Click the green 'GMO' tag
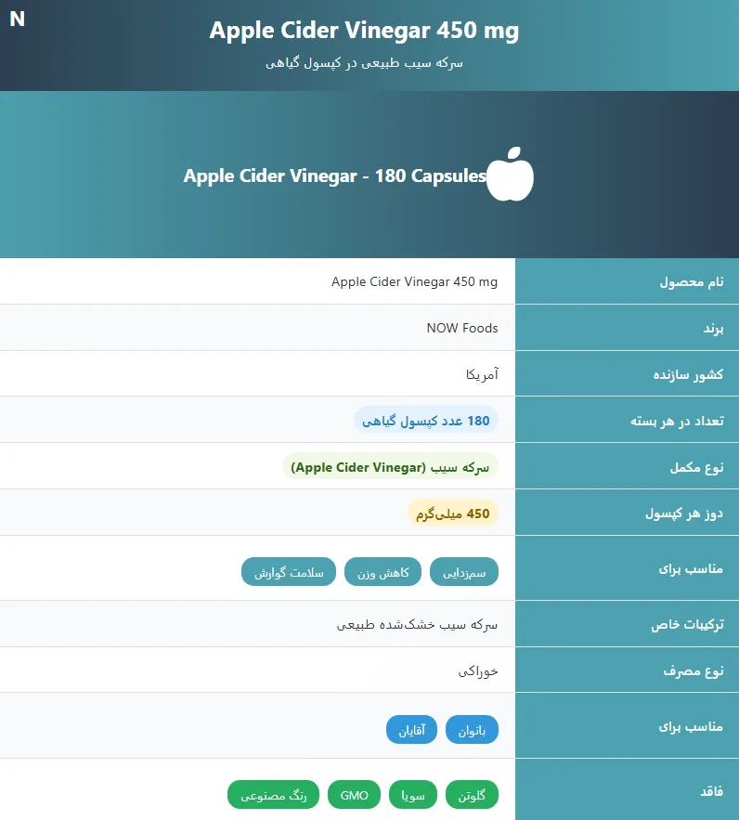The height and width of the screenshot is (820, 739). point(355,795)
